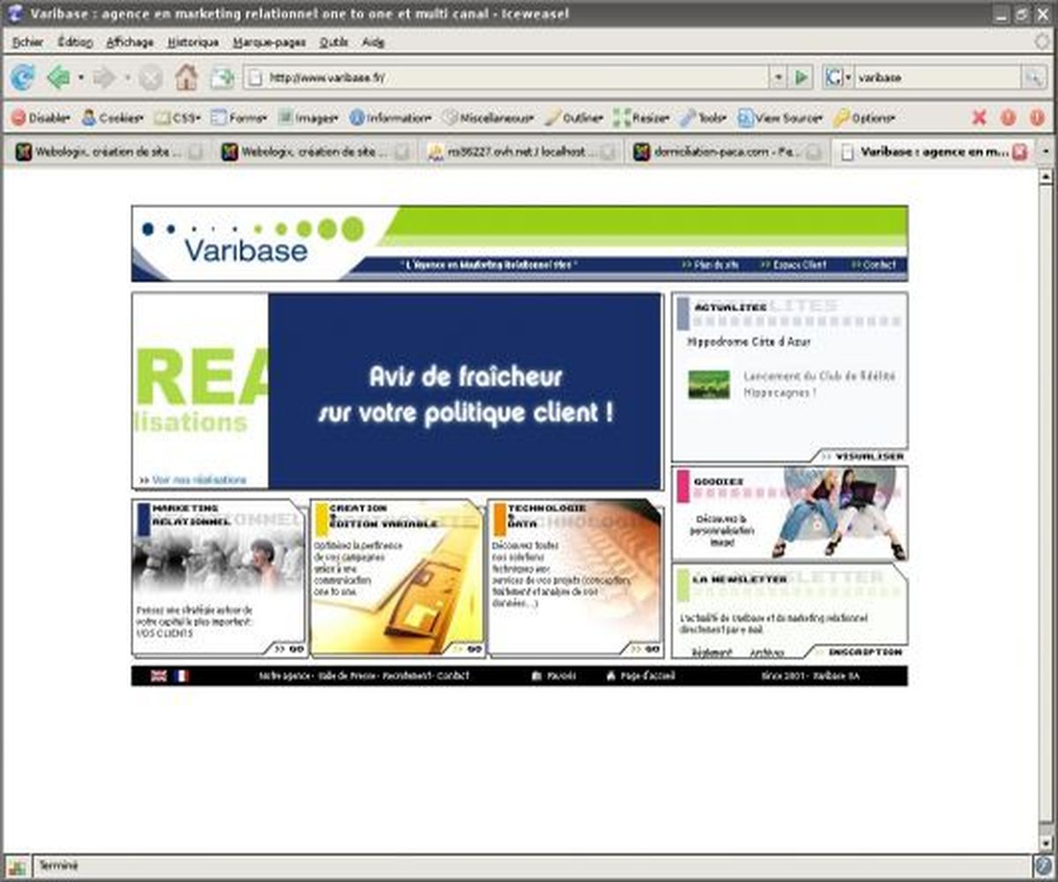Open the Options developer menu
The height and width of the screenshot is (882, 1058).
pyautogui.click(x=864, y=117)
